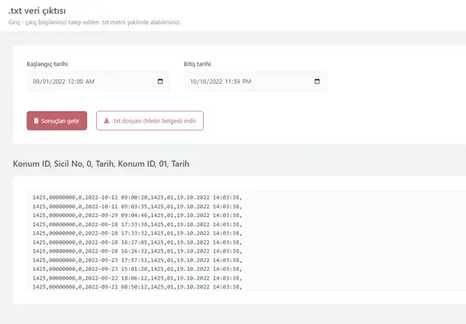Click the download arrow icon on .txt button
This screenshot has height=324, width=466.
tap(107, 121)
